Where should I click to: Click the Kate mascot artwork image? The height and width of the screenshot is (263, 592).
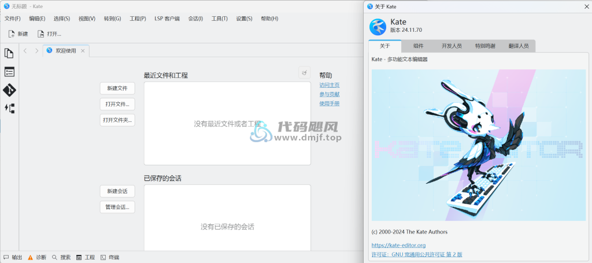[478, 145]
